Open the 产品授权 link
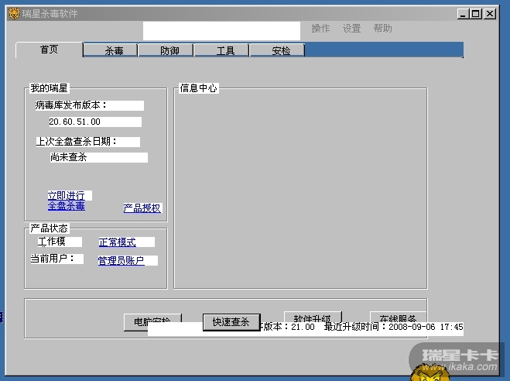 pos(142,208)
